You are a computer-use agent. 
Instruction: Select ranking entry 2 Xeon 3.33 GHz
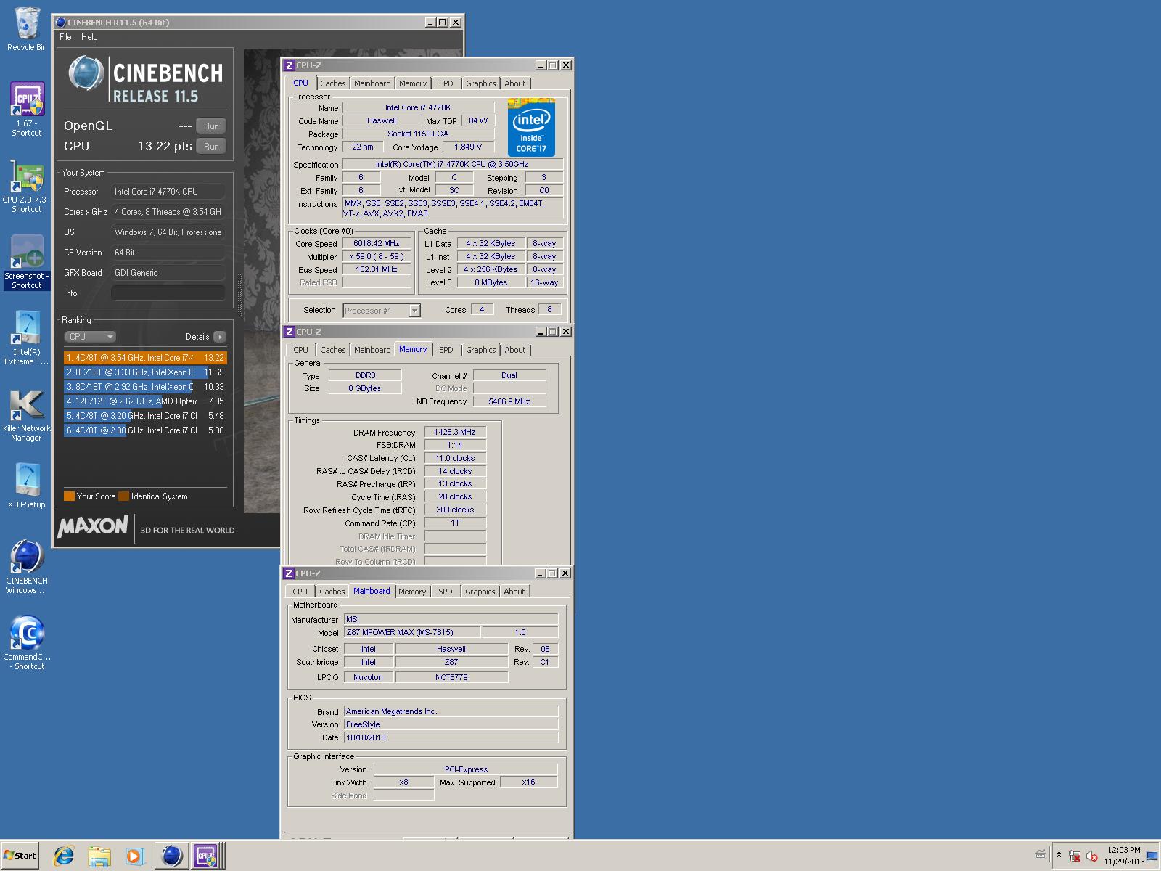tap(145, 372)
